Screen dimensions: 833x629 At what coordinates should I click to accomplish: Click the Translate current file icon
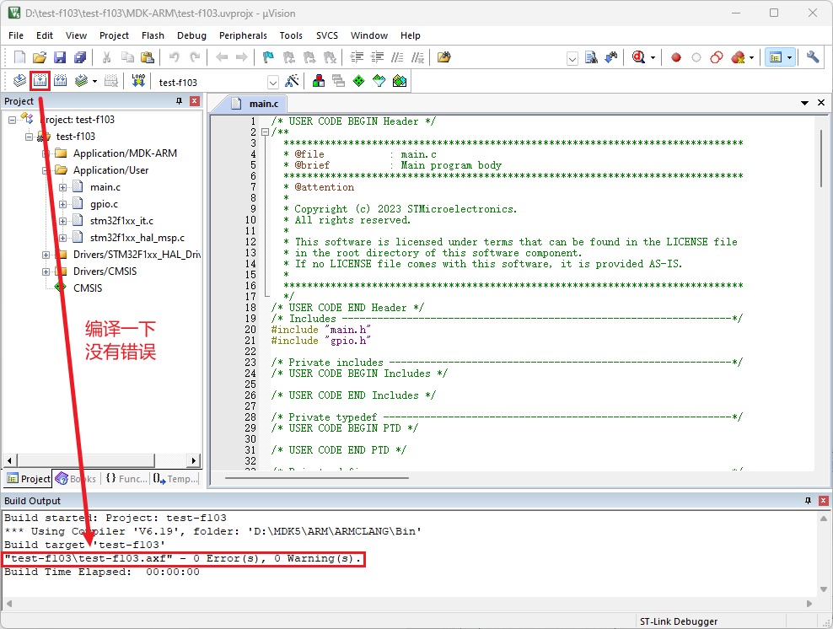tap(19, 81)
